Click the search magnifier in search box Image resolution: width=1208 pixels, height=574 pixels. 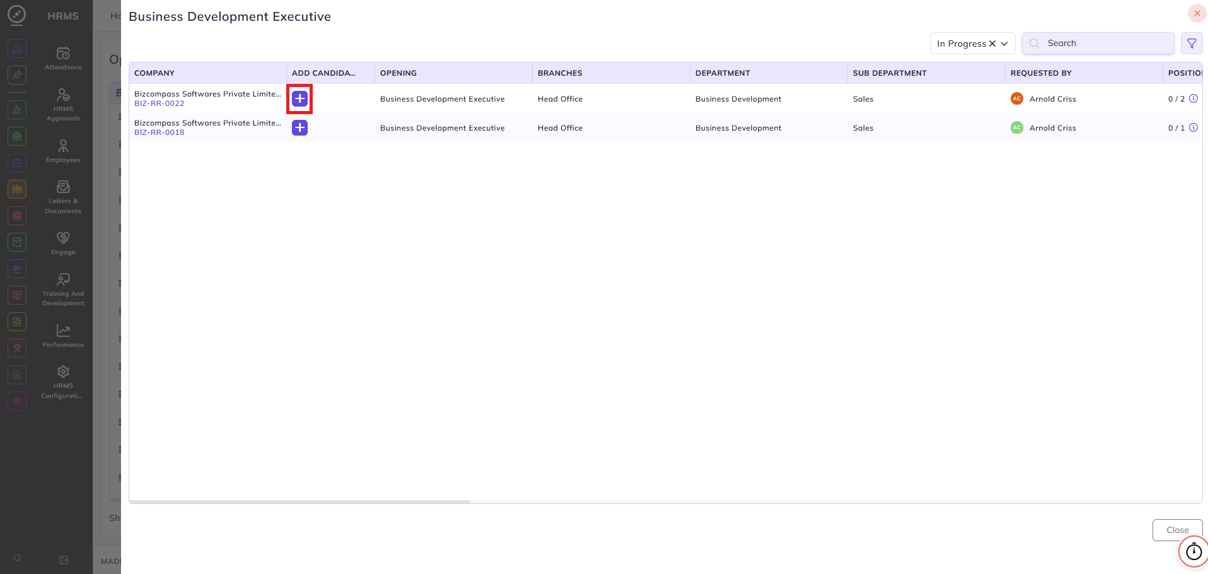point(1035,44)
